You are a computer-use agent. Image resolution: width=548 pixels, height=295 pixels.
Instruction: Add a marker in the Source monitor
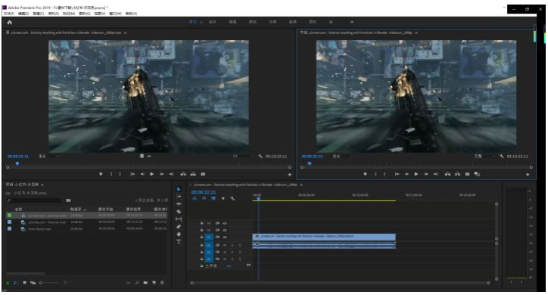[101, 174]
